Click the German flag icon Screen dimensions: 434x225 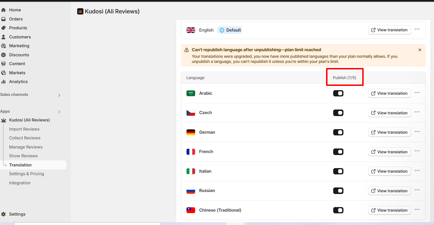[x=191, y=132]
